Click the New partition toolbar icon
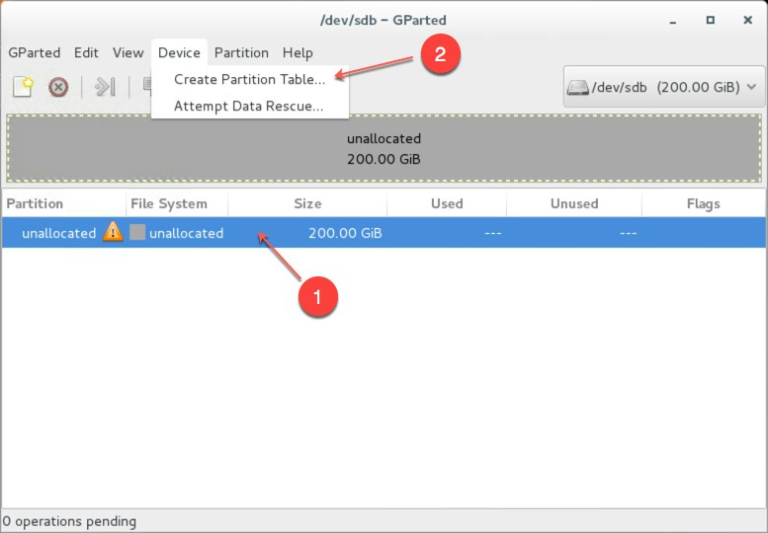The image size is (768, 533). [x=23, y=87]
